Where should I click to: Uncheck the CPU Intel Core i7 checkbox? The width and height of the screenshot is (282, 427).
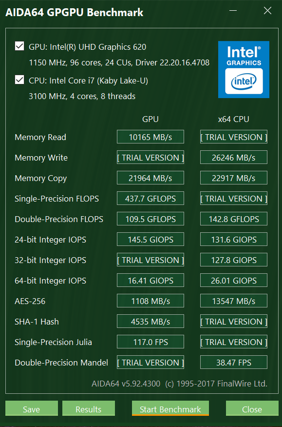click(x=19, y=80)
